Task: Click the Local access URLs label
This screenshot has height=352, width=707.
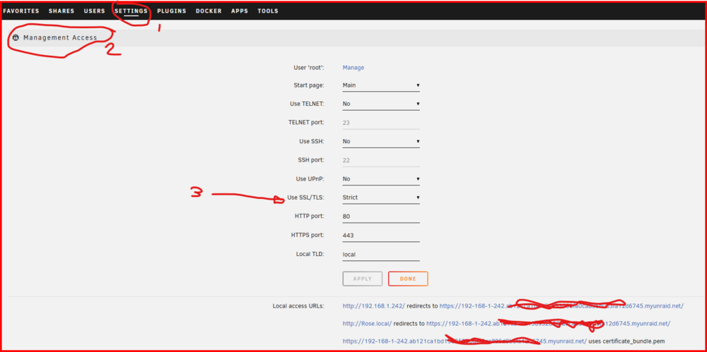Action: click(298, 306)
